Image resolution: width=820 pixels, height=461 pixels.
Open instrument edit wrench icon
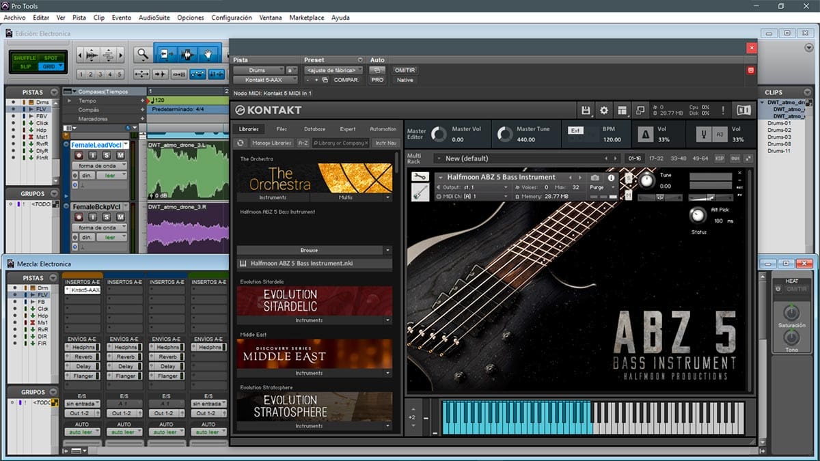coord(420,177)
